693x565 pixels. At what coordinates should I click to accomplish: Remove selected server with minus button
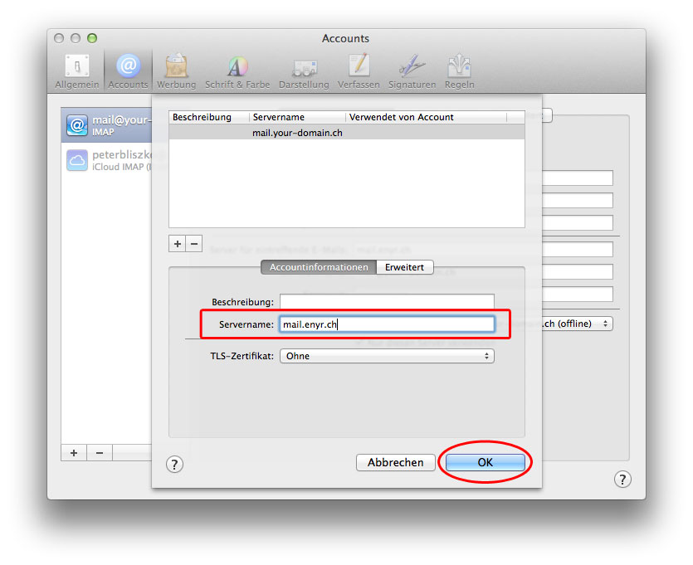click(194, 244)
